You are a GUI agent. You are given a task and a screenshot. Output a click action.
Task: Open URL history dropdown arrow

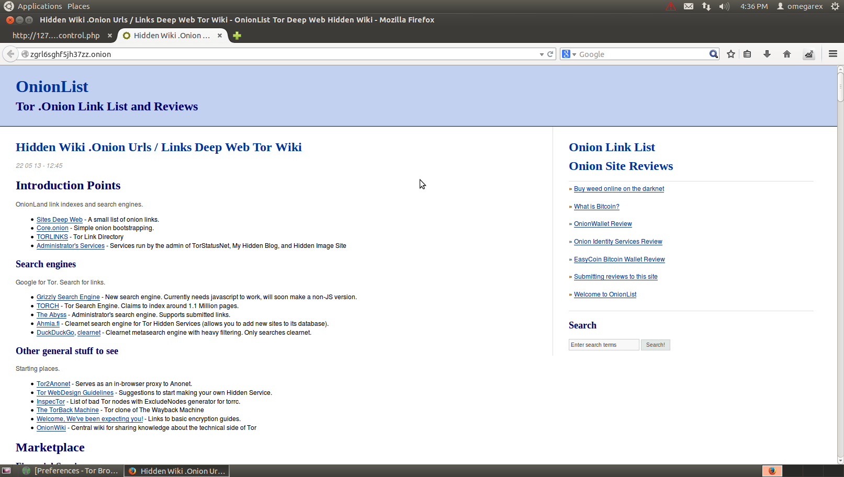(x=542, y=54)
